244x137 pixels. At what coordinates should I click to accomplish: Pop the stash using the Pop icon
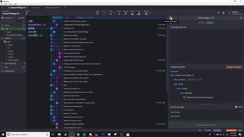(139, 14)
